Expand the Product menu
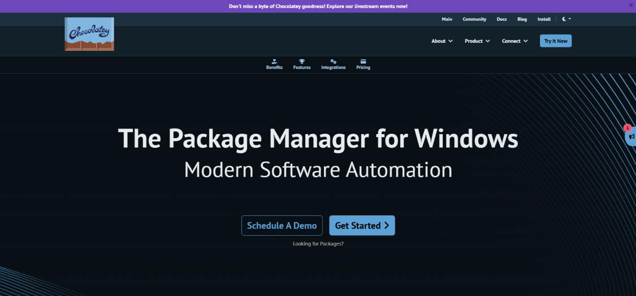636x296 pixels. click(477, 41)
